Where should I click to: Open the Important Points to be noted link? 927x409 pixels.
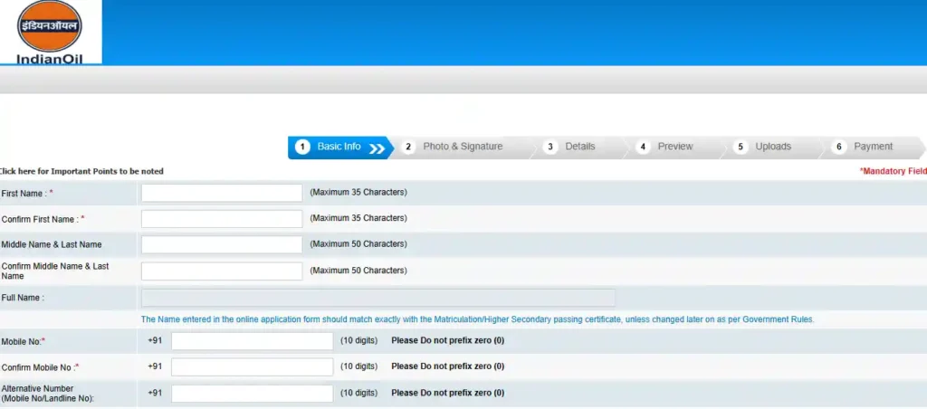click(82, 171)
